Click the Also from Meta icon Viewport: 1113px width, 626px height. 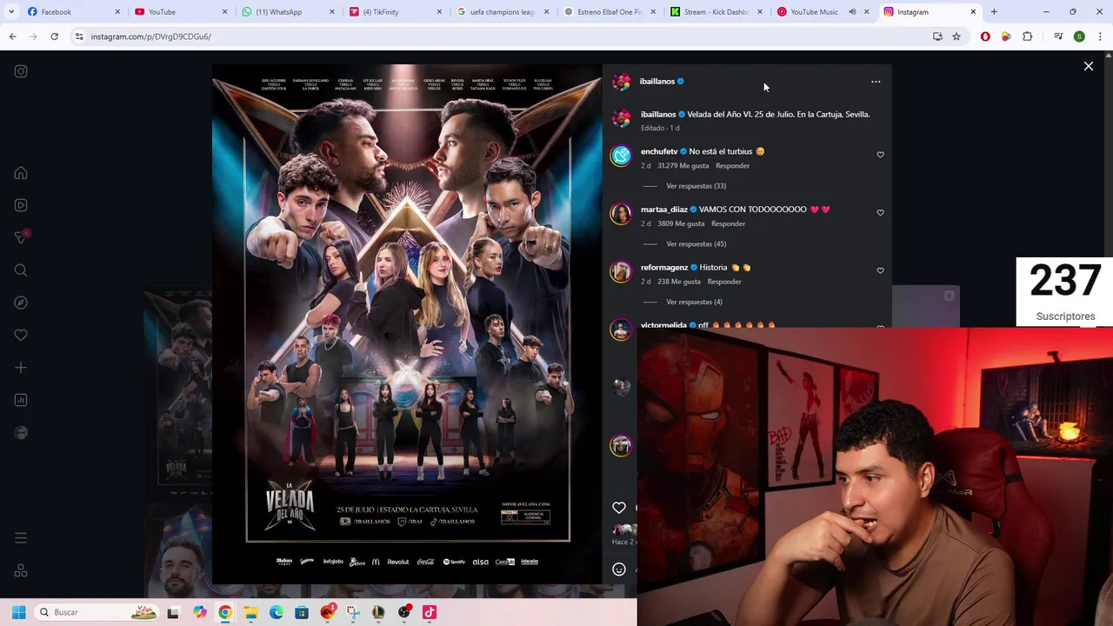(21, 570)
